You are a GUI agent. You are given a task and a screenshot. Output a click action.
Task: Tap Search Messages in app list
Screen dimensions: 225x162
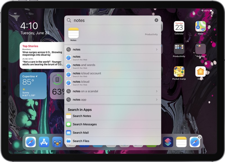coord(84,124)
